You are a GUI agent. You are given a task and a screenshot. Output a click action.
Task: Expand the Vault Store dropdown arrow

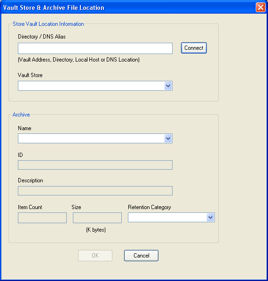tap(168, 86)
